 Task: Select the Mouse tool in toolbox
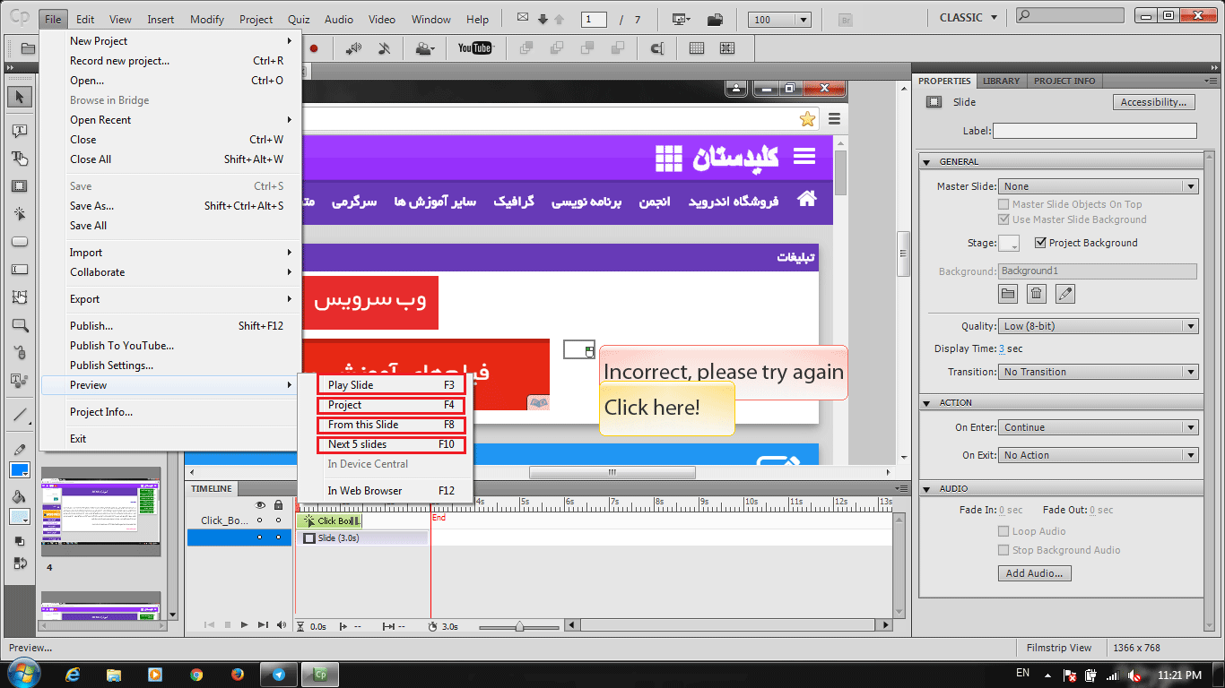[20, 353]
